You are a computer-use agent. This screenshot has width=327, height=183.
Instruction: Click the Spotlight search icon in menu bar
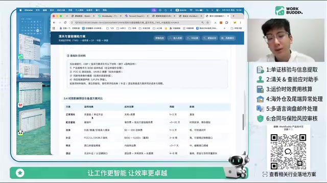pyautogui.click(x=207, y=10)
